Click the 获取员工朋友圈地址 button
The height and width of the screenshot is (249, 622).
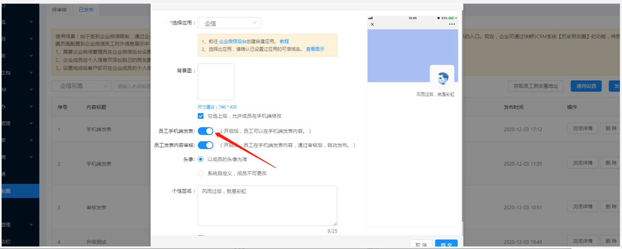(536, 86)
